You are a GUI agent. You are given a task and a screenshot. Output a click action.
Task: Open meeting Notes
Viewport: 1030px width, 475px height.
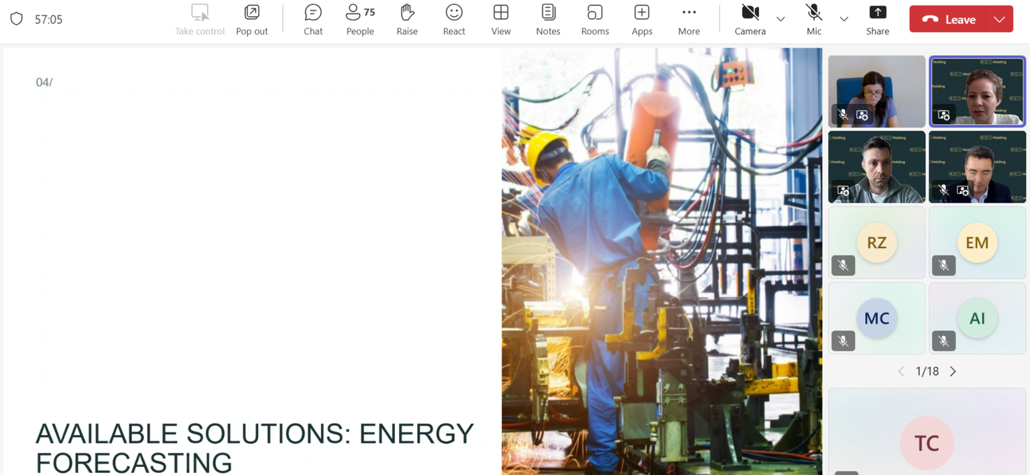coord(548,19)
